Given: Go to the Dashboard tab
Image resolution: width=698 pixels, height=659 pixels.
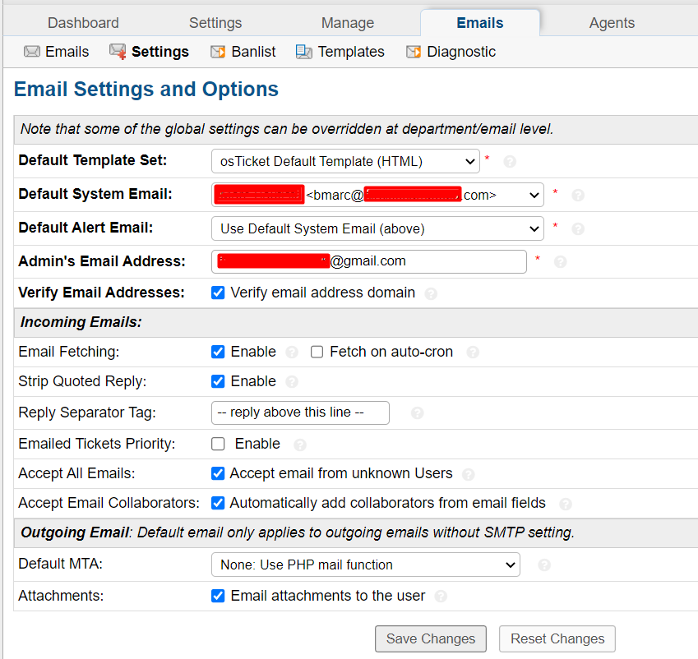Looking at the screenshot, I should (x=83, y=23).
